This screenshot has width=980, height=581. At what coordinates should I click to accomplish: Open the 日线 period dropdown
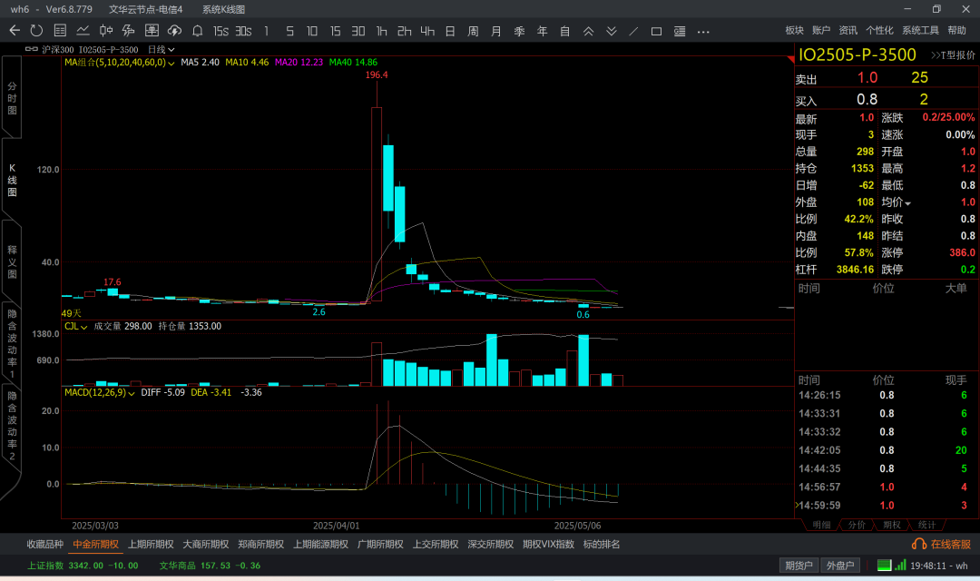pos(161,49)
